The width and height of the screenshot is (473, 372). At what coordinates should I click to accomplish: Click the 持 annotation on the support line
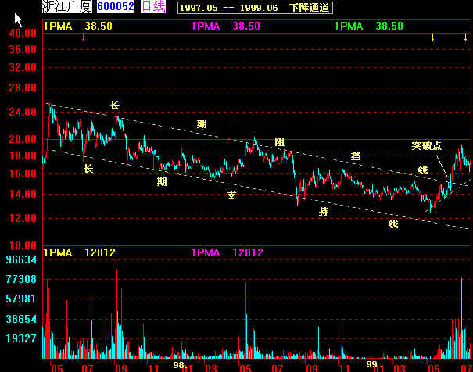324,212
